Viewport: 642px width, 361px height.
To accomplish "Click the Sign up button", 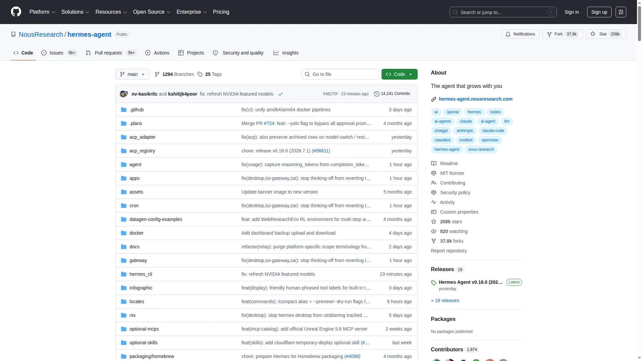I will (599, 12).
